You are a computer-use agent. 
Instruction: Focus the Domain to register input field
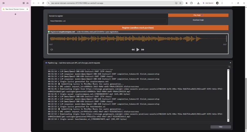(108, 21)
